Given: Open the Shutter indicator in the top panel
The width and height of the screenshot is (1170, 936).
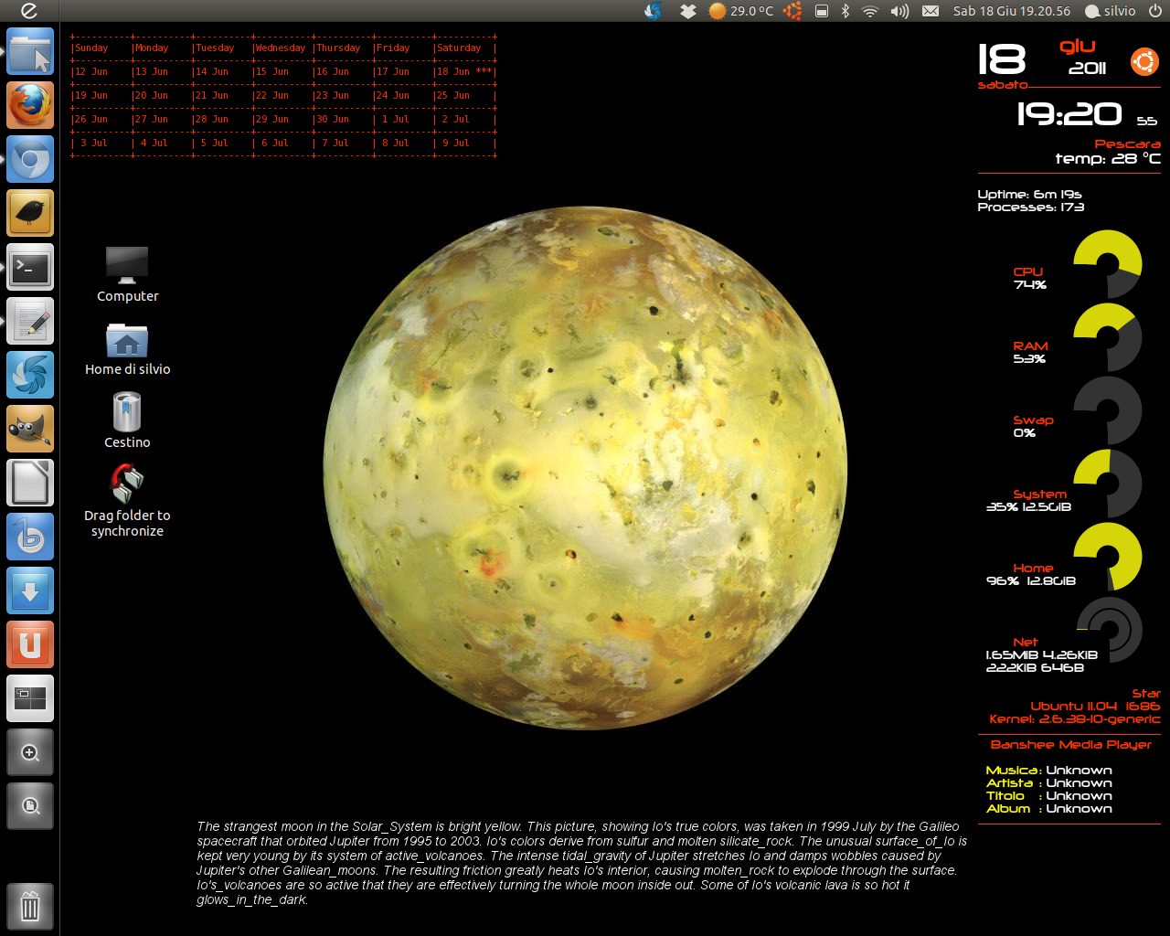Looking at the screenshot, I should 654,11.
